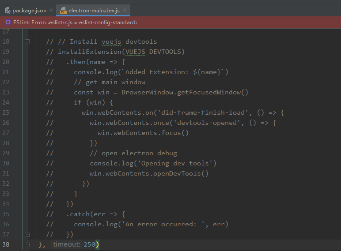The image size is (341, 251).
Task: Click line number 17 in the gutter
Action: click(x=6, y=31)
